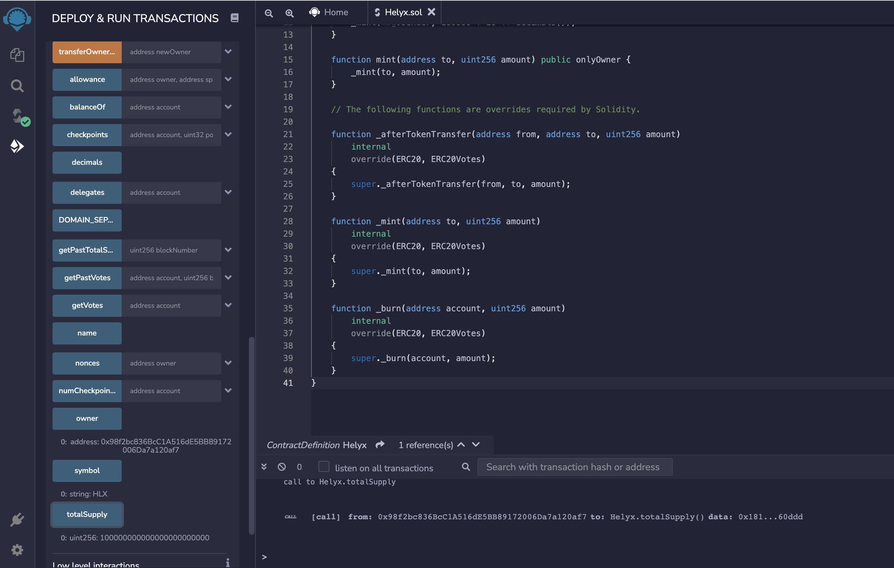Click the transaction hash search field

574,467
